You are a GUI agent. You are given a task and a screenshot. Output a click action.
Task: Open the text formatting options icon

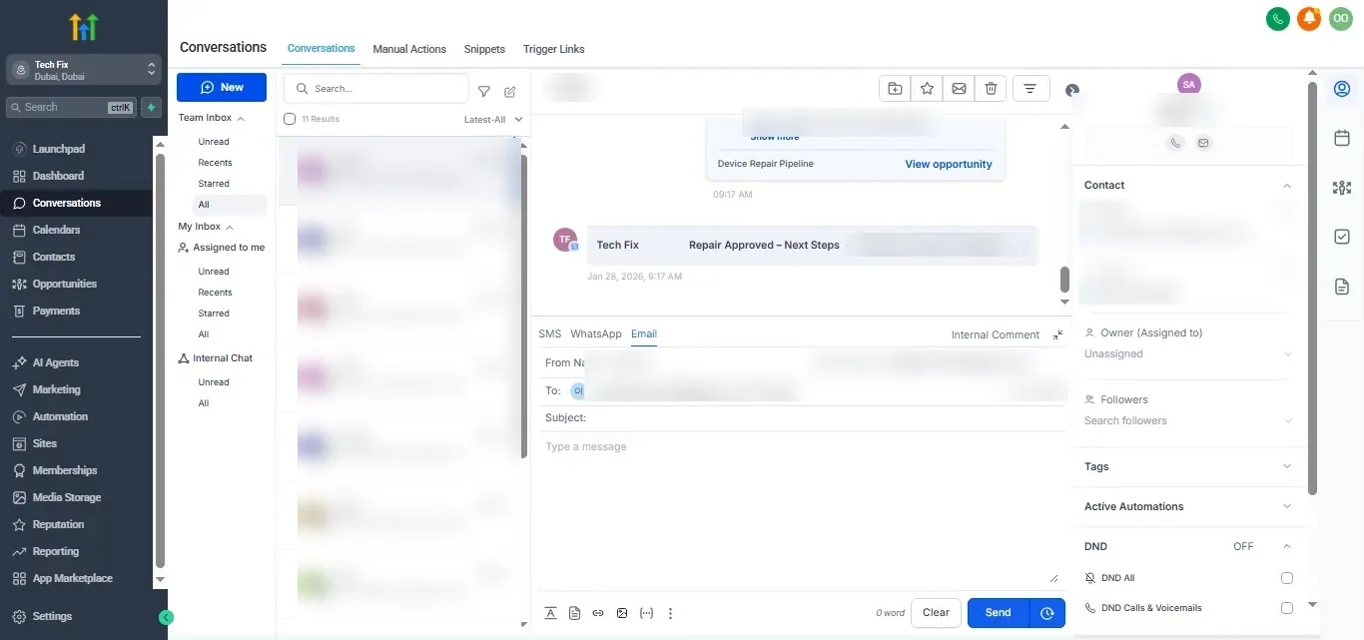click(550, 613)
